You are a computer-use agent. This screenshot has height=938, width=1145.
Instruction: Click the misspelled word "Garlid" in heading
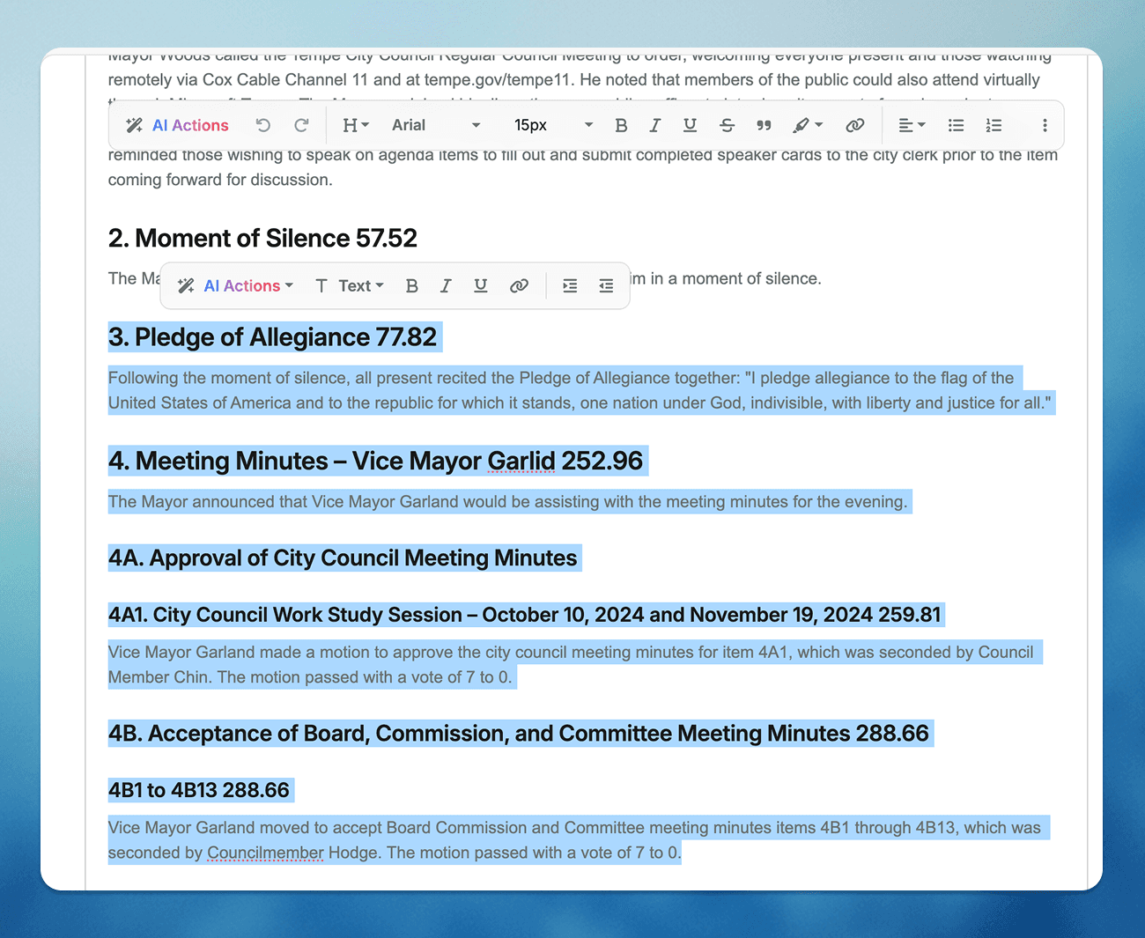[521, 461]
